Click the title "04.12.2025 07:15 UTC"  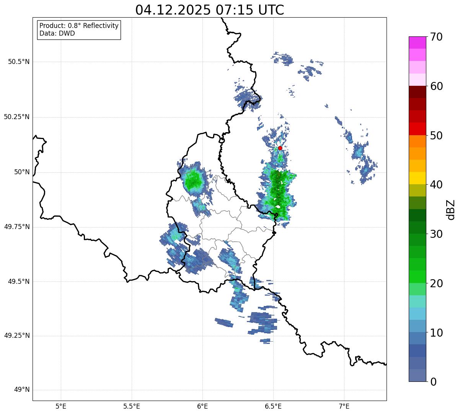[210, 10]
